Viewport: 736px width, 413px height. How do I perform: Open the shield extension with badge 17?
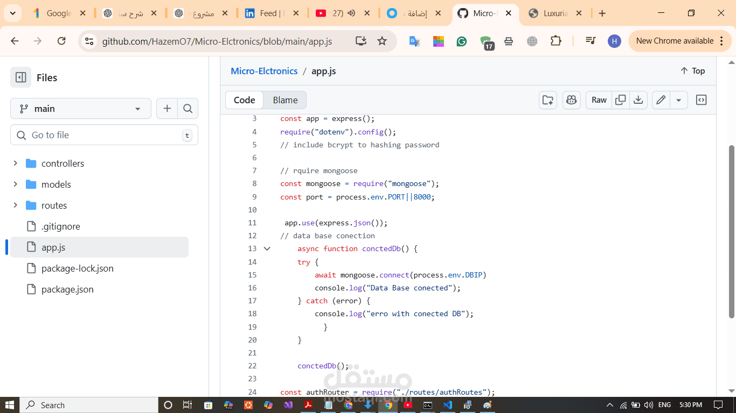(x=486, y=42)
